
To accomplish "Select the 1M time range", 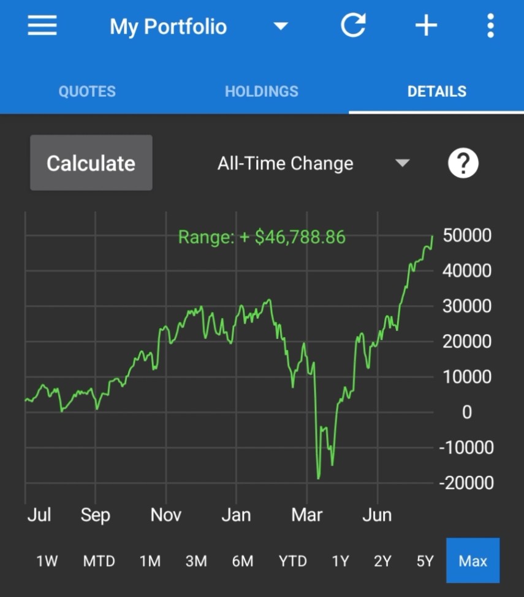I will 150,561.
